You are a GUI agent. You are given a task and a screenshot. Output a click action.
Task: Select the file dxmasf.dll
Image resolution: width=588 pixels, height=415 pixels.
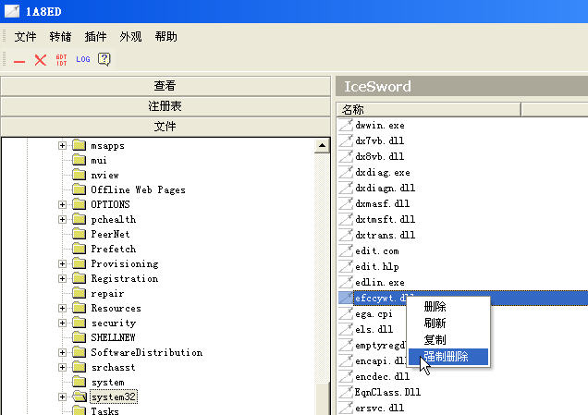(x=382, y=203)
